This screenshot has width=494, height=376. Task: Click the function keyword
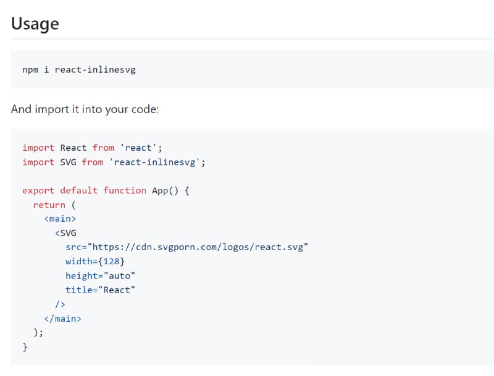coord(125,191)
